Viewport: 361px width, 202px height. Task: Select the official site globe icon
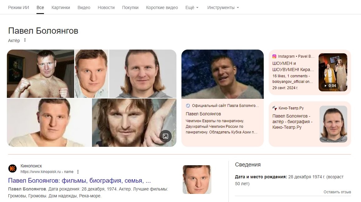pyautogui.click(x=188, y=106)
